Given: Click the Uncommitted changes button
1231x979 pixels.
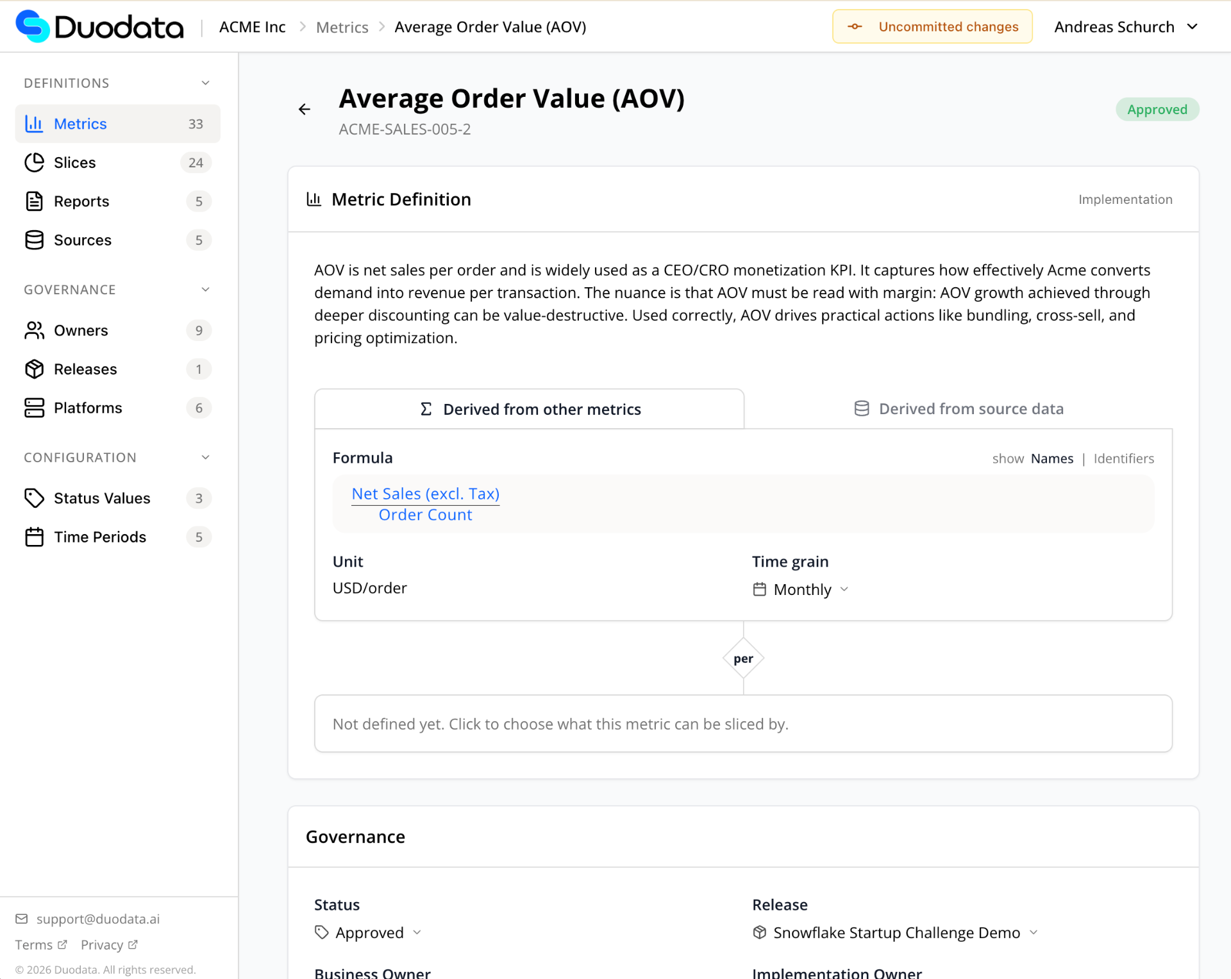Looking at the screenshot, I should point(932,27).
